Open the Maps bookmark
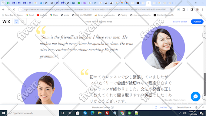 (54, 15)
